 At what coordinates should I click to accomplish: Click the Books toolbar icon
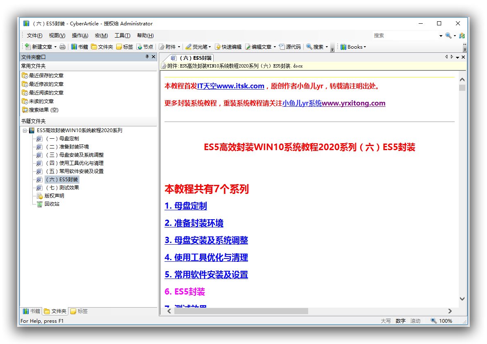[343, 47]
